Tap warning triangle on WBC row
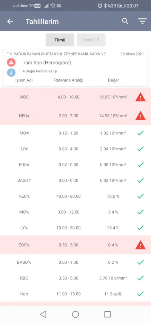Screen dimensions: 151x323 point(140,97)
